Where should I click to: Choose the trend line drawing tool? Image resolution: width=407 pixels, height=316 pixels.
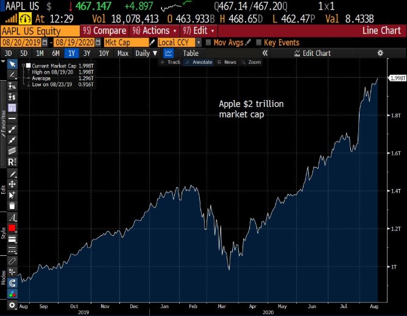pyautogui.click(x=12, y=75)
